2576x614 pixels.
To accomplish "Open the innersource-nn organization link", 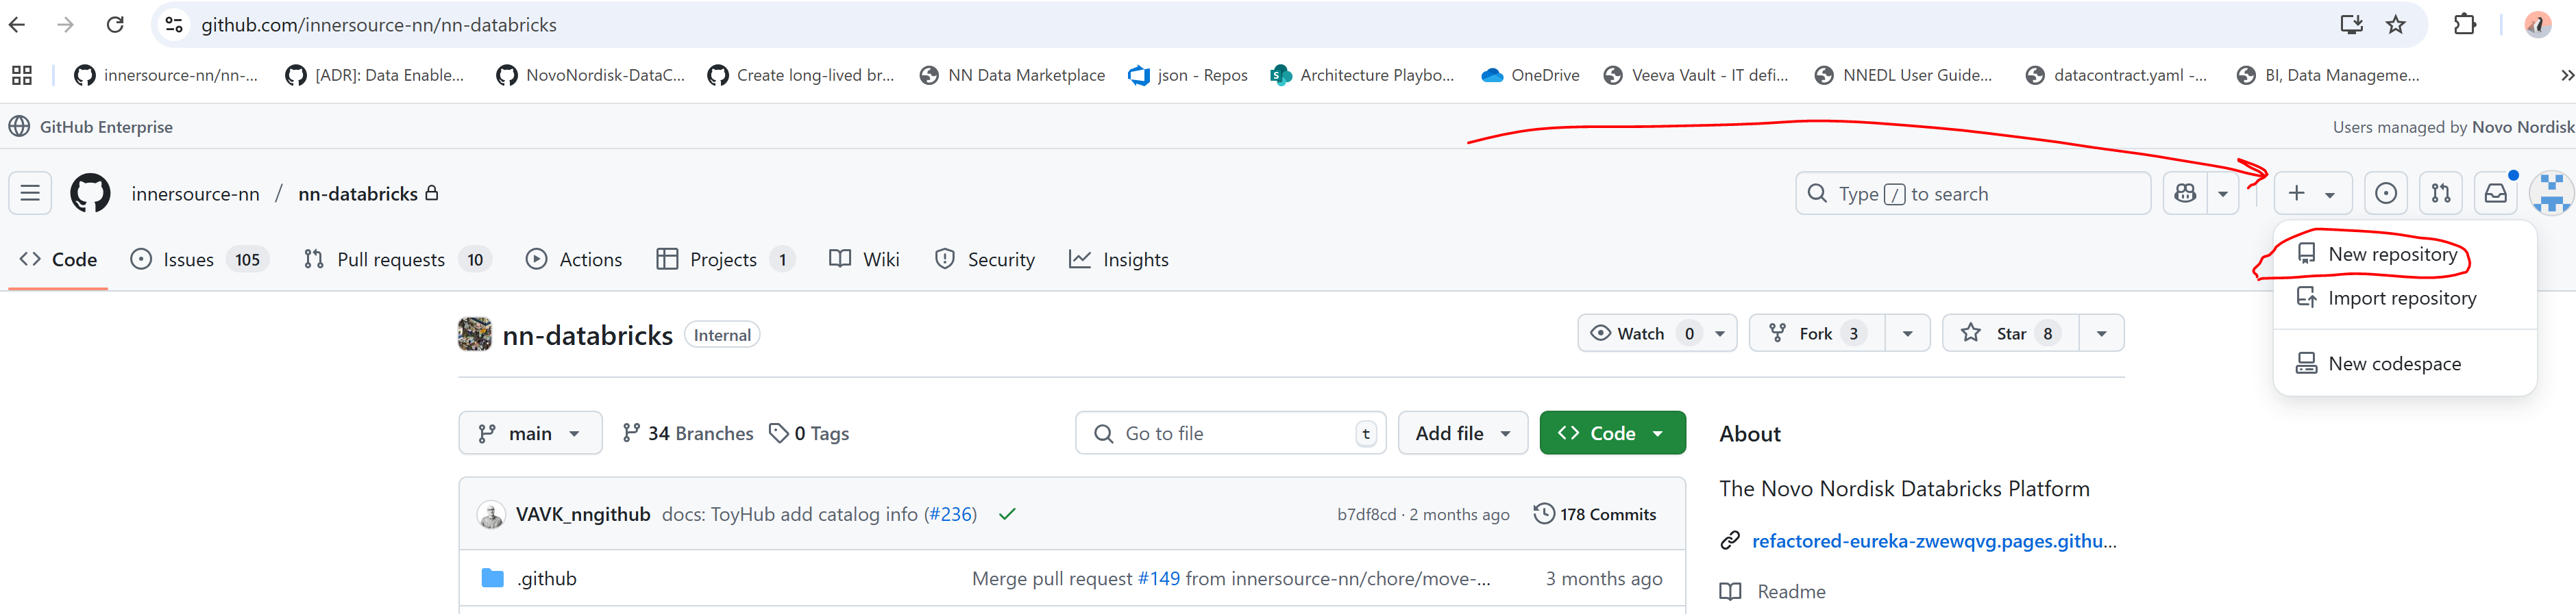I will [x=195, y=194].
